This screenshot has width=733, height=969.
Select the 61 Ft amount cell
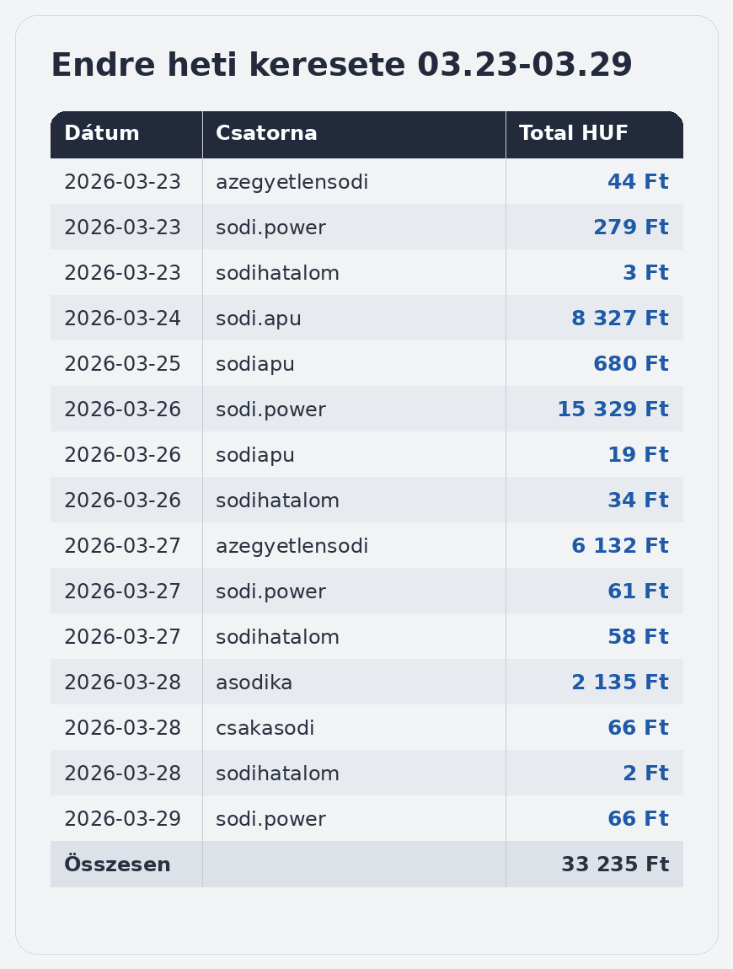coord(638,592)
